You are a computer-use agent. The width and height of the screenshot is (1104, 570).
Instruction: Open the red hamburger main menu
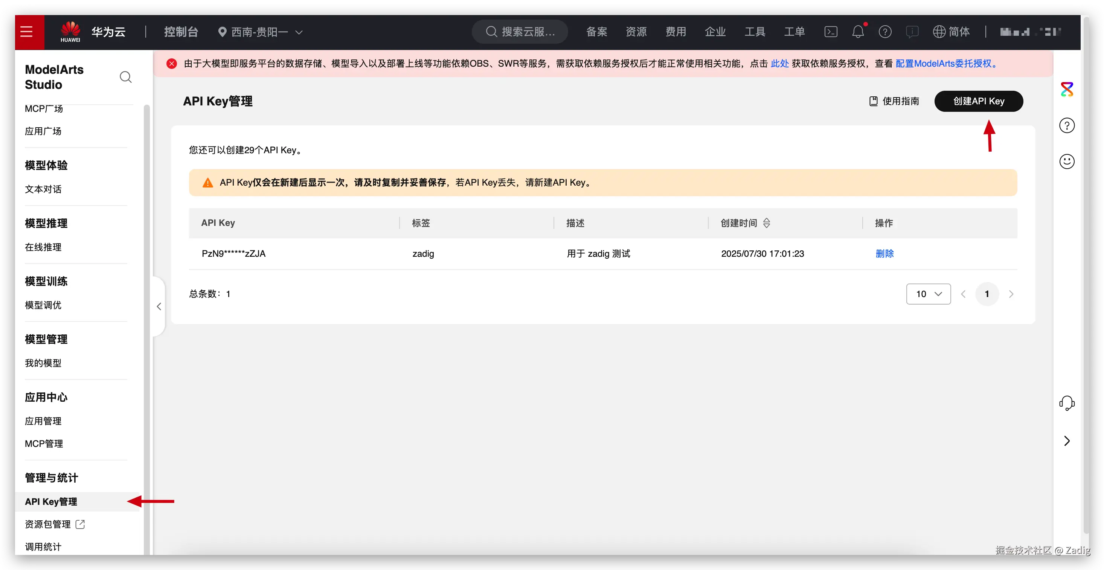coord(27,32)
